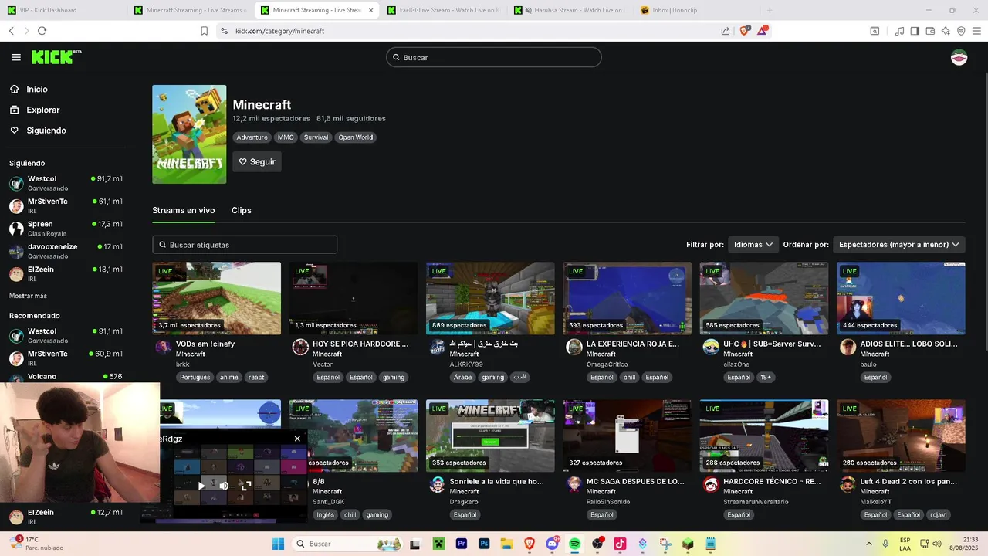Open StreameruniVersitario channel avatar
The width and height of the screenshot is (988, 556).
(x=711, y=484)
